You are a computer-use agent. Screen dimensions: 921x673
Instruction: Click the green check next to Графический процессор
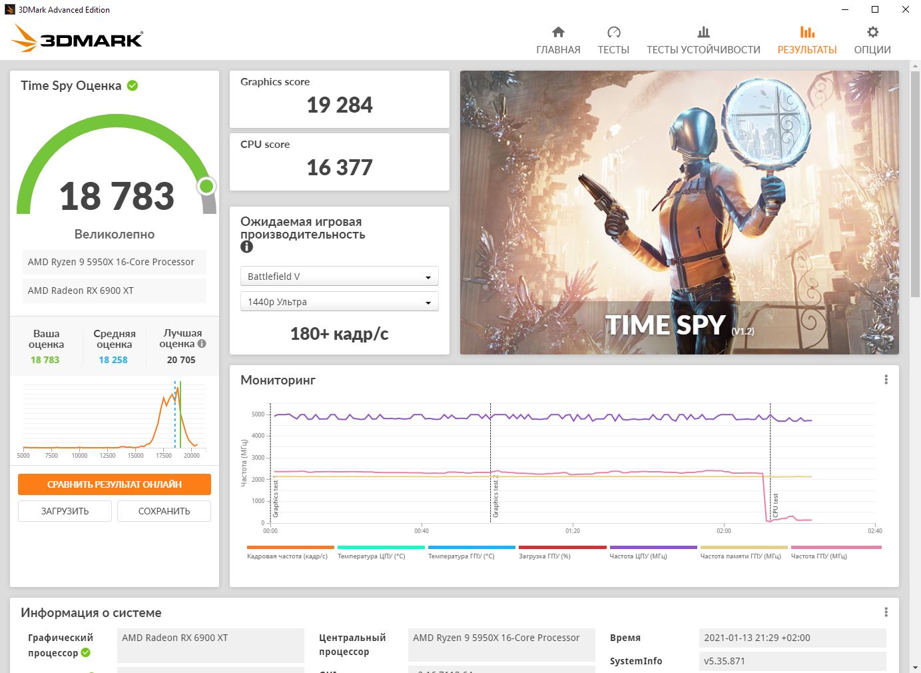point(86,653)
